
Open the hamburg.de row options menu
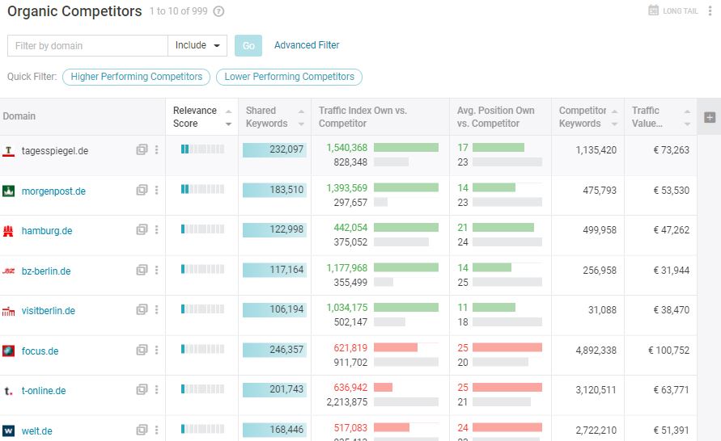pyautogui.click(x=156, y=229)
